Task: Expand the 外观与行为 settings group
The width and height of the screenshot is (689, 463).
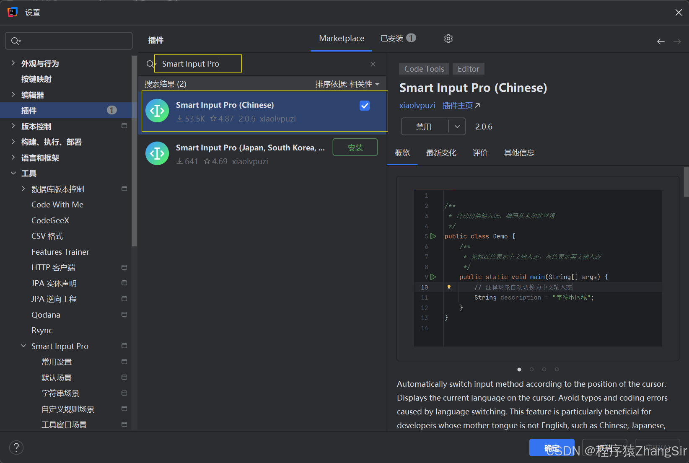Action: [13, 63]
